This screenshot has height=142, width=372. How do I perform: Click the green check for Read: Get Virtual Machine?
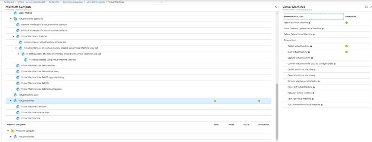coord(346,23)
